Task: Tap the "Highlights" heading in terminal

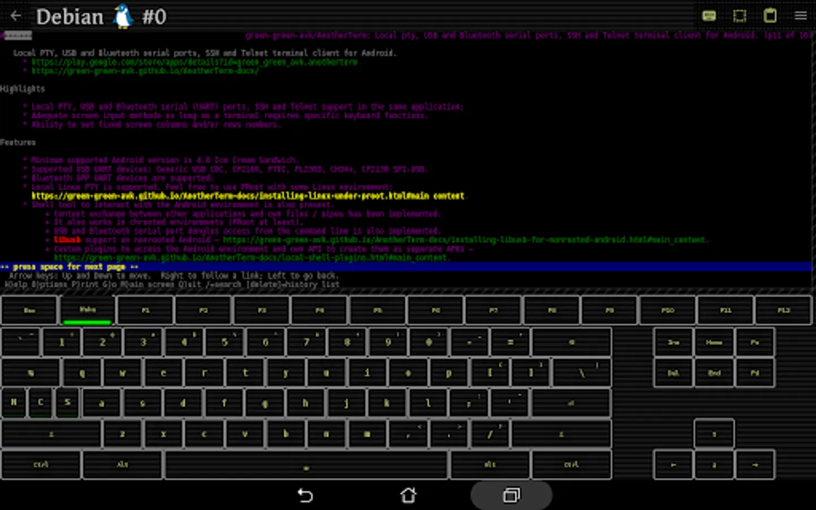Action: pos(23,89)
